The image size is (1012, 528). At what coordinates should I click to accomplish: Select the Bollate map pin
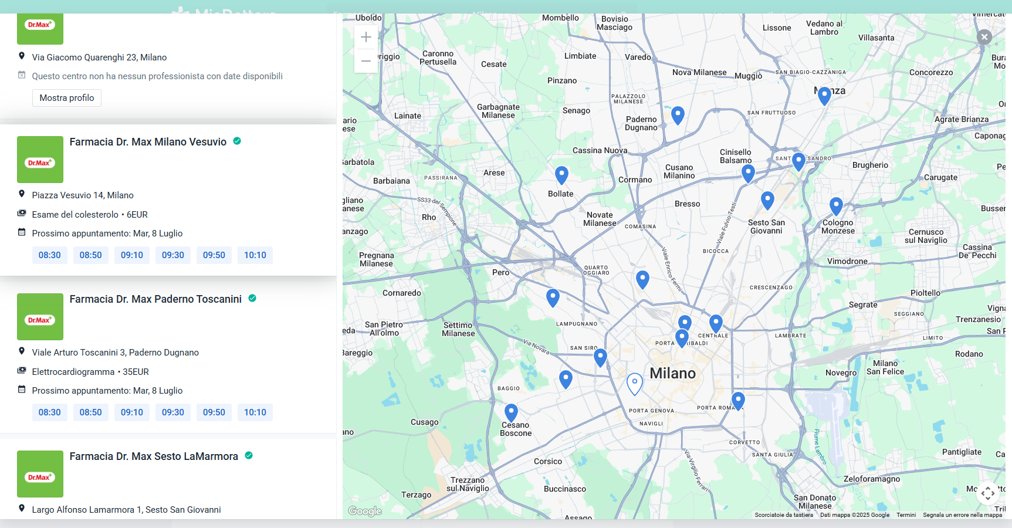pyautogui.click(x=561, y=175)
